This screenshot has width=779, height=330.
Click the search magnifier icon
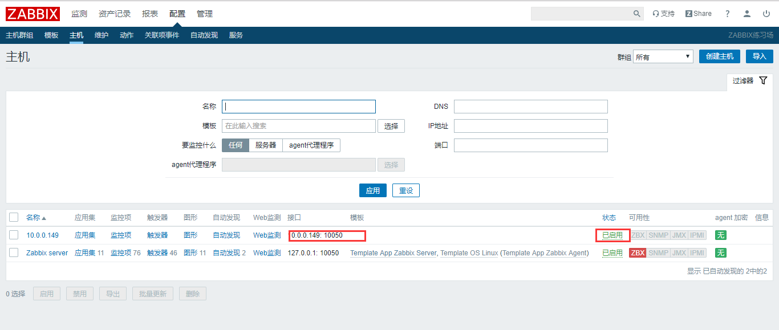point(637,14)
